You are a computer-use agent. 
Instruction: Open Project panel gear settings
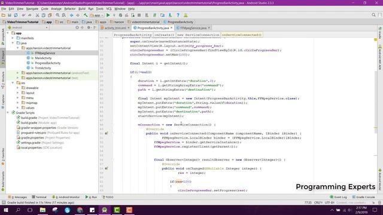click(89, 27)
